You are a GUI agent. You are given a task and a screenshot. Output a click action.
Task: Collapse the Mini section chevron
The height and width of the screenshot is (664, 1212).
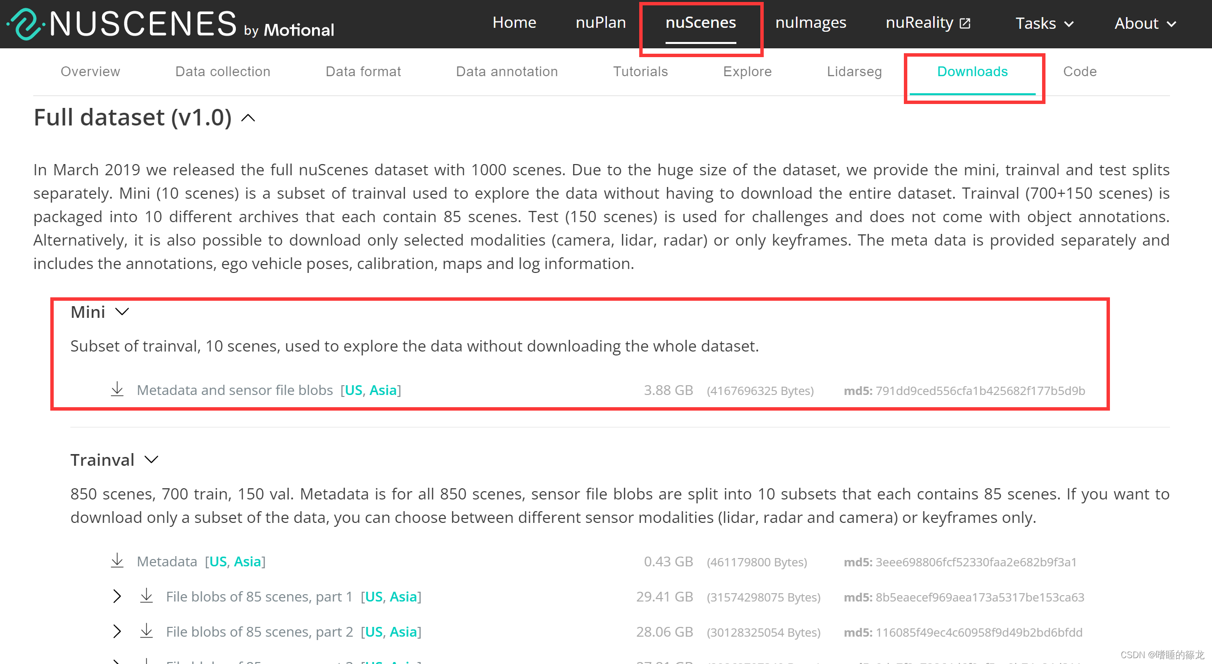[x=122, y=311]
